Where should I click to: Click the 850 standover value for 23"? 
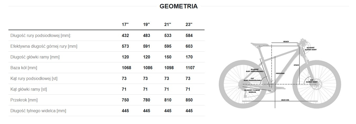click(189, 100)
